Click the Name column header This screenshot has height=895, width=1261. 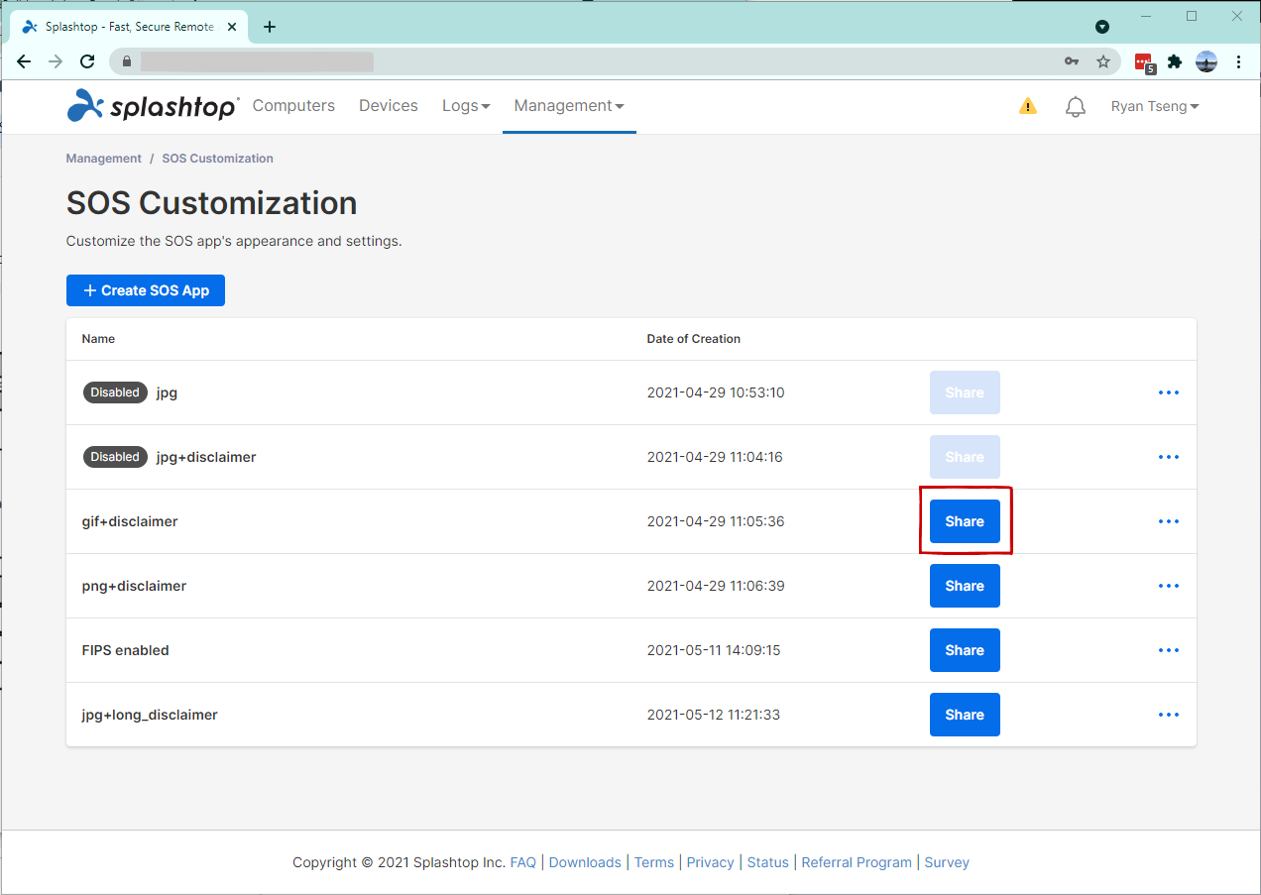point(98,339)
